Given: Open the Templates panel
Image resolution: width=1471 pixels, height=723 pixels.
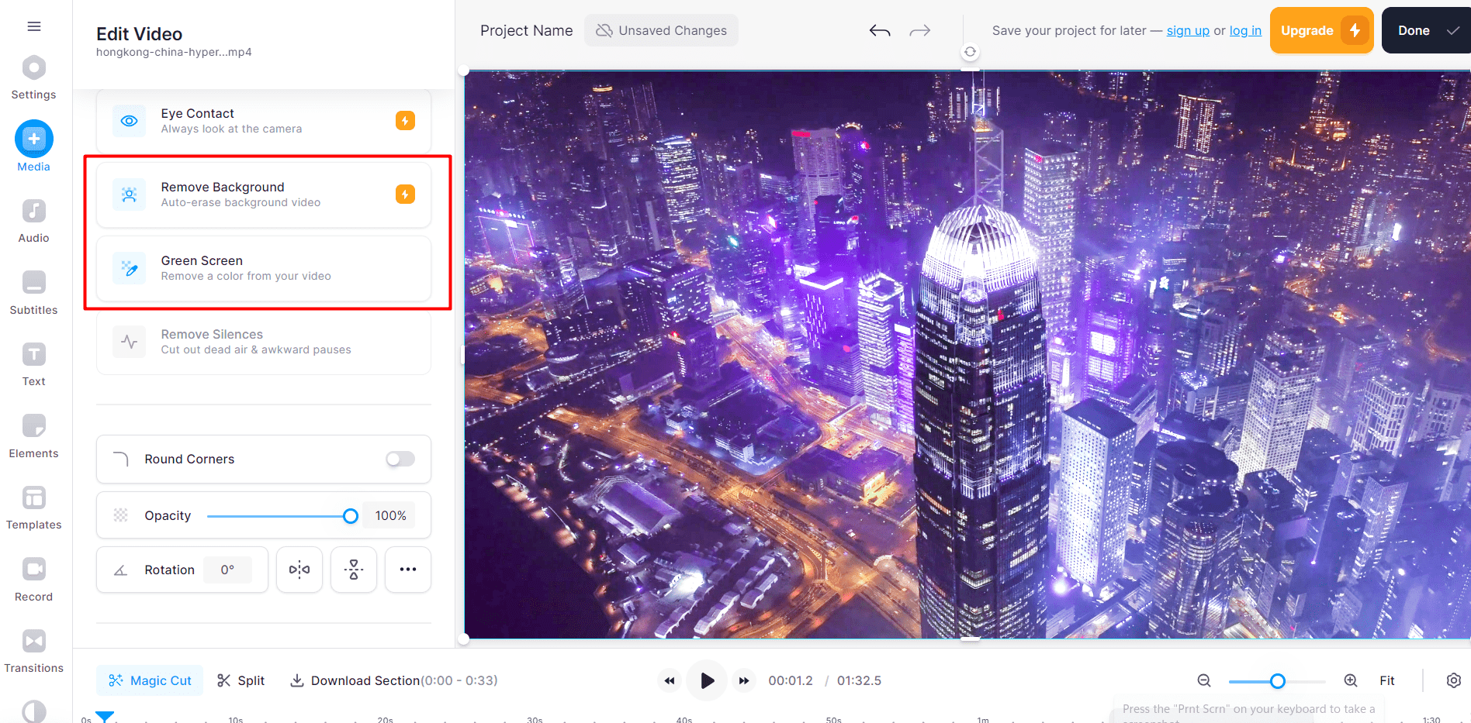Looking at the screenshot, I should tap(33, 497).
